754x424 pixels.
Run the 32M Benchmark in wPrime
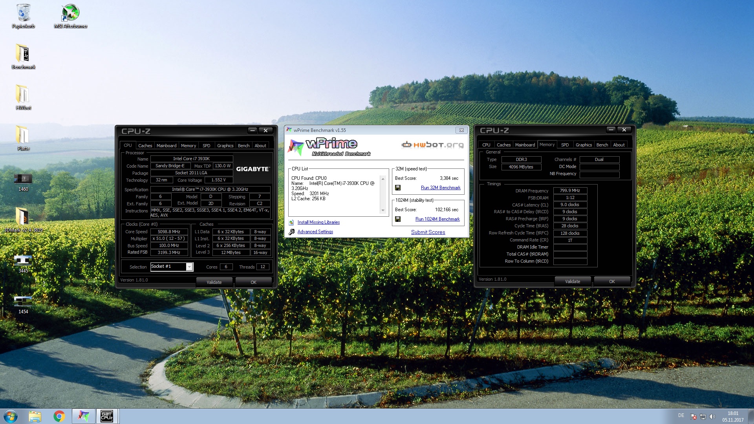[441, 188]
